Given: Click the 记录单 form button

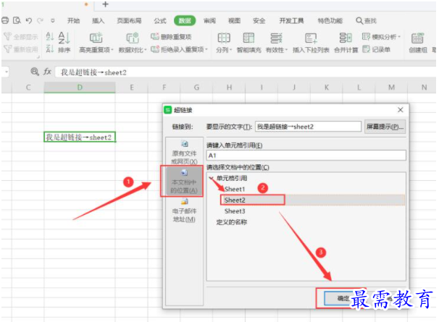Looking at the screenshot, I should pos(376,49).
